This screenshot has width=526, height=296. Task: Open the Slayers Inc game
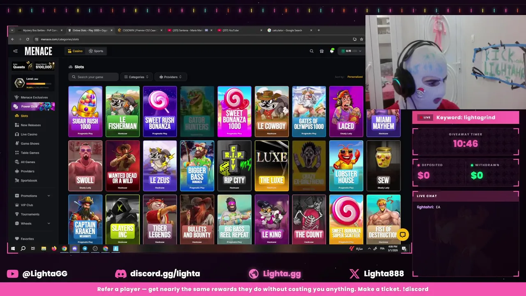(122, 220)
